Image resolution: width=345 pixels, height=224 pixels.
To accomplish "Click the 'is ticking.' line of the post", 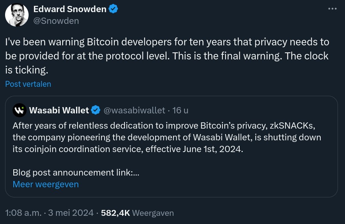I will (x=26, y=70).
